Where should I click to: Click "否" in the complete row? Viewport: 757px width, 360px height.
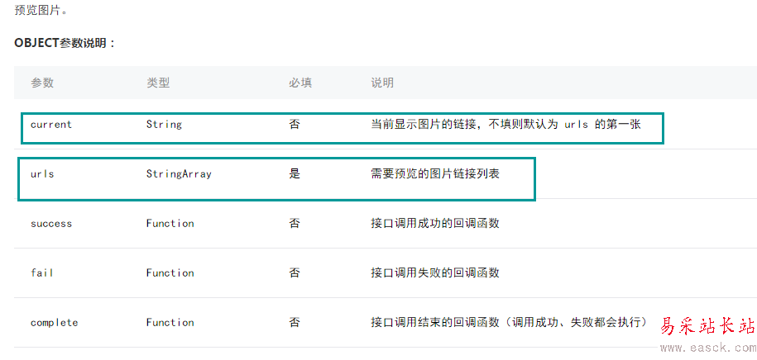(x=295, y=323)
